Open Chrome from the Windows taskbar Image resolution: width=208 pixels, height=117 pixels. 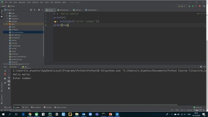(30, 114)
